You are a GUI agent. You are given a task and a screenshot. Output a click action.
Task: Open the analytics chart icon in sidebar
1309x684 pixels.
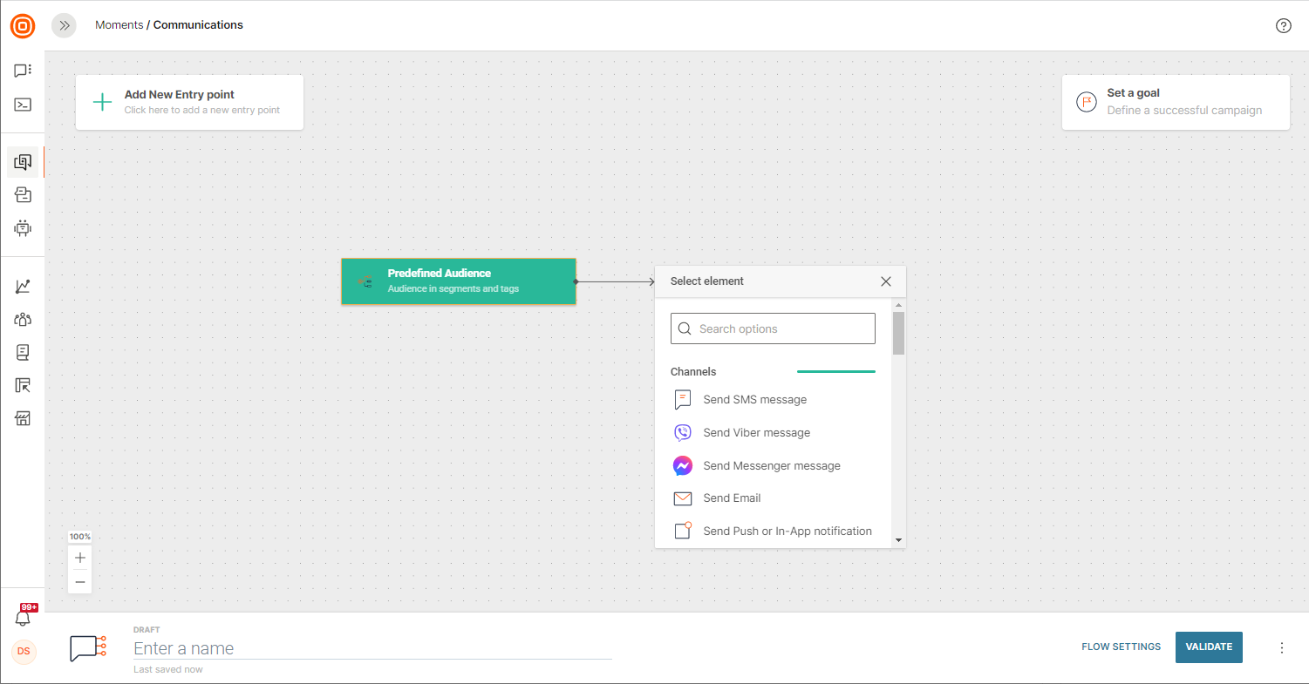point(23,287)
